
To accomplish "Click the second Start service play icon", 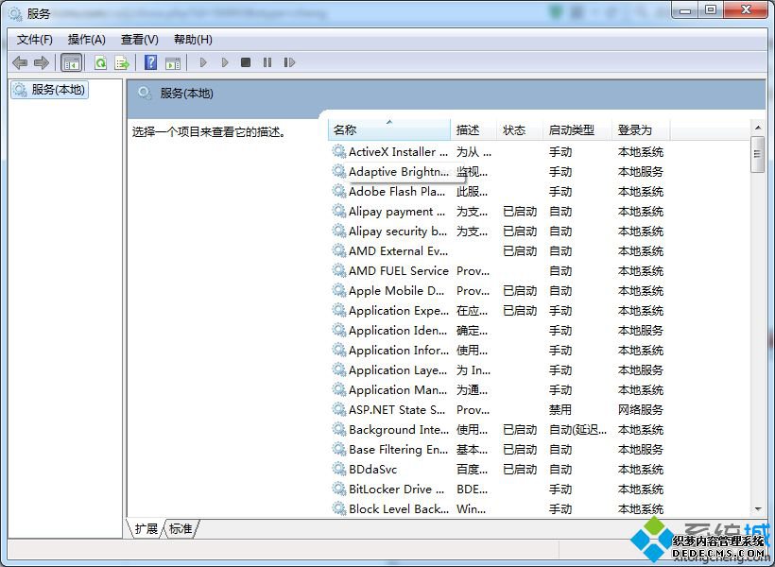I will coord(225,62).
